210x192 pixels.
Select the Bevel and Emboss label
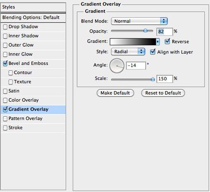coord(28,64)
